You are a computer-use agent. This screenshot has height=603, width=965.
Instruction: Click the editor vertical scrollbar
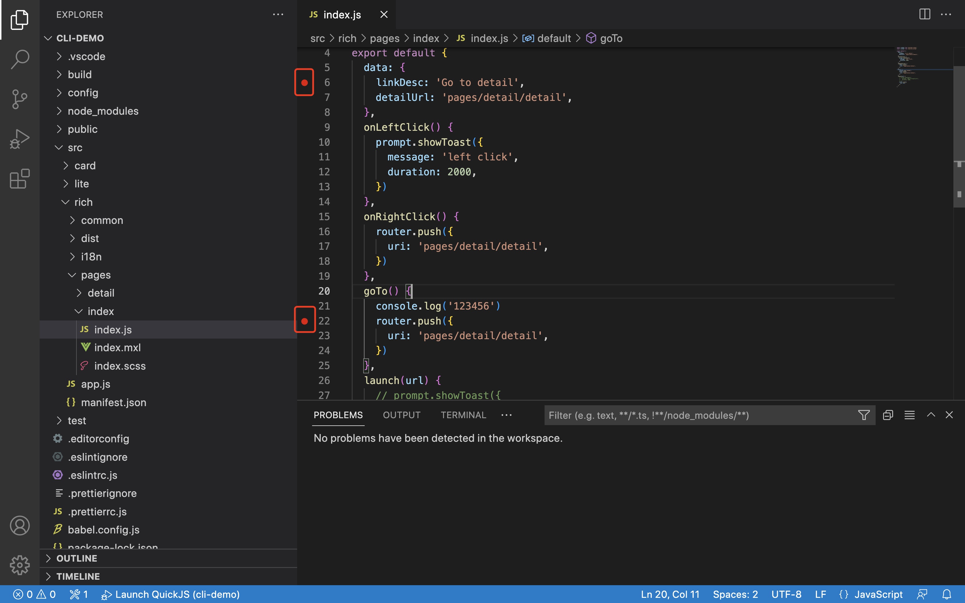[959, 137]
